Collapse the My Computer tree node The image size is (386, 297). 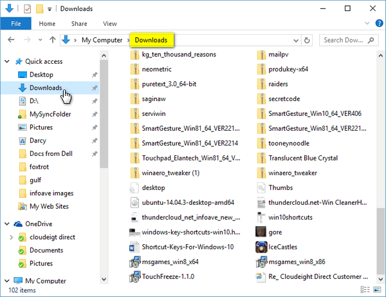pyautogui.click(x=7, y=281)
